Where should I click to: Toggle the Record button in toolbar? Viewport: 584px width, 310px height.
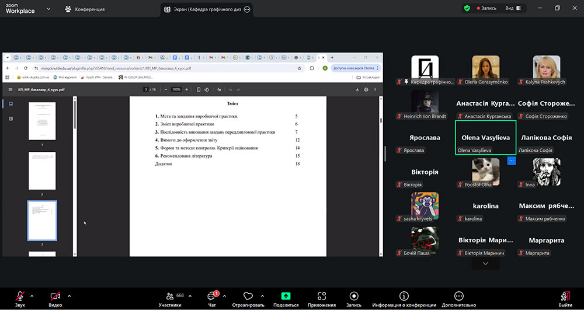click(353, 297)
